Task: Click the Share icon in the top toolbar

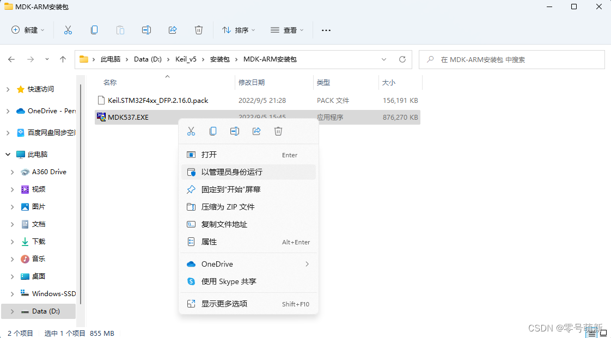Action: (173, 30)
